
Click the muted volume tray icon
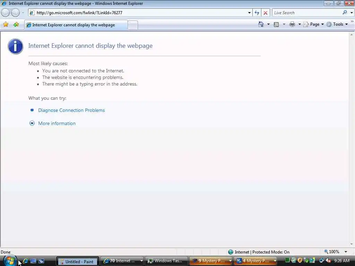coord(328,261)
